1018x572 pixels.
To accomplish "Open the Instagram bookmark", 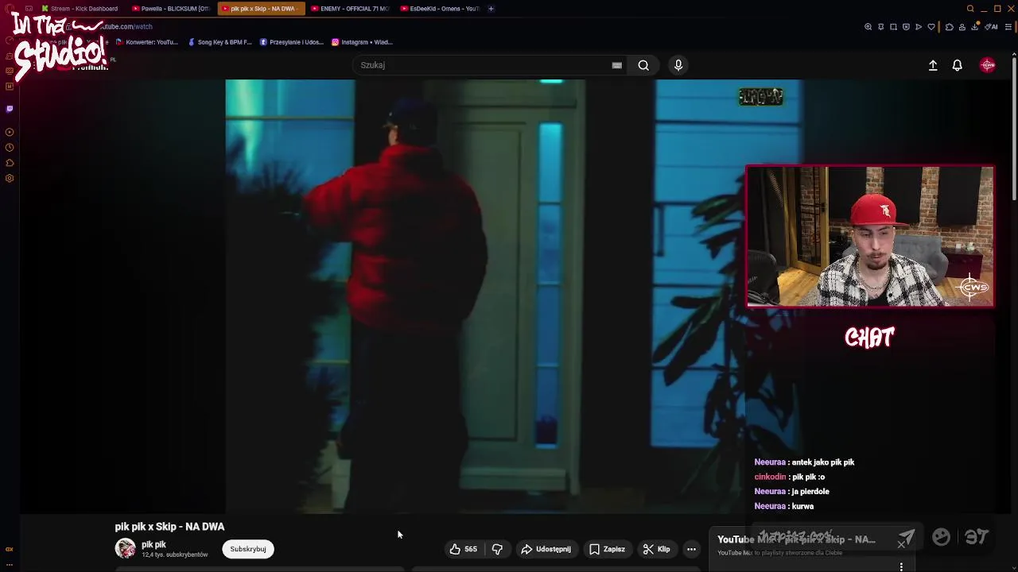I will pos(362,42).
